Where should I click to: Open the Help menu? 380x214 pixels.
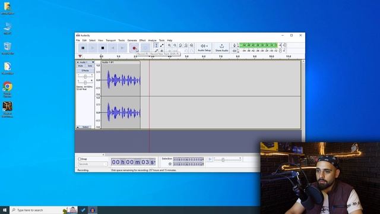click(x=170, y=40)
